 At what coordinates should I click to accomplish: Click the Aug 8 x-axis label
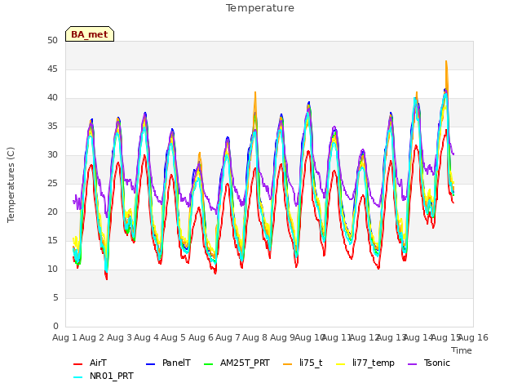coord(255,337)
